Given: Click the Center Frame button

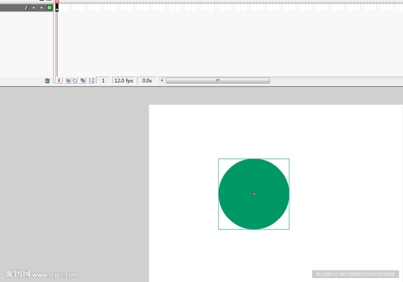Looking at the screenshot, I should coord(59,80).
